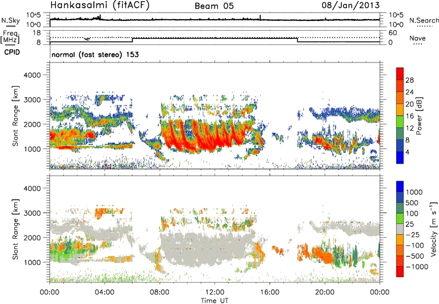The image size is (439, 304).
Task: Click 'Slant Range [km]' label of velocity panel
Action: [15, 229]
